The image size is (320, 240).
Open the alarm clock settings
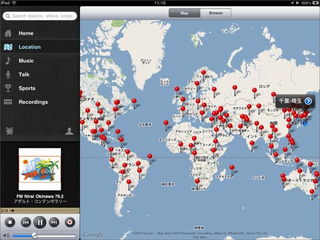[10, 131]
